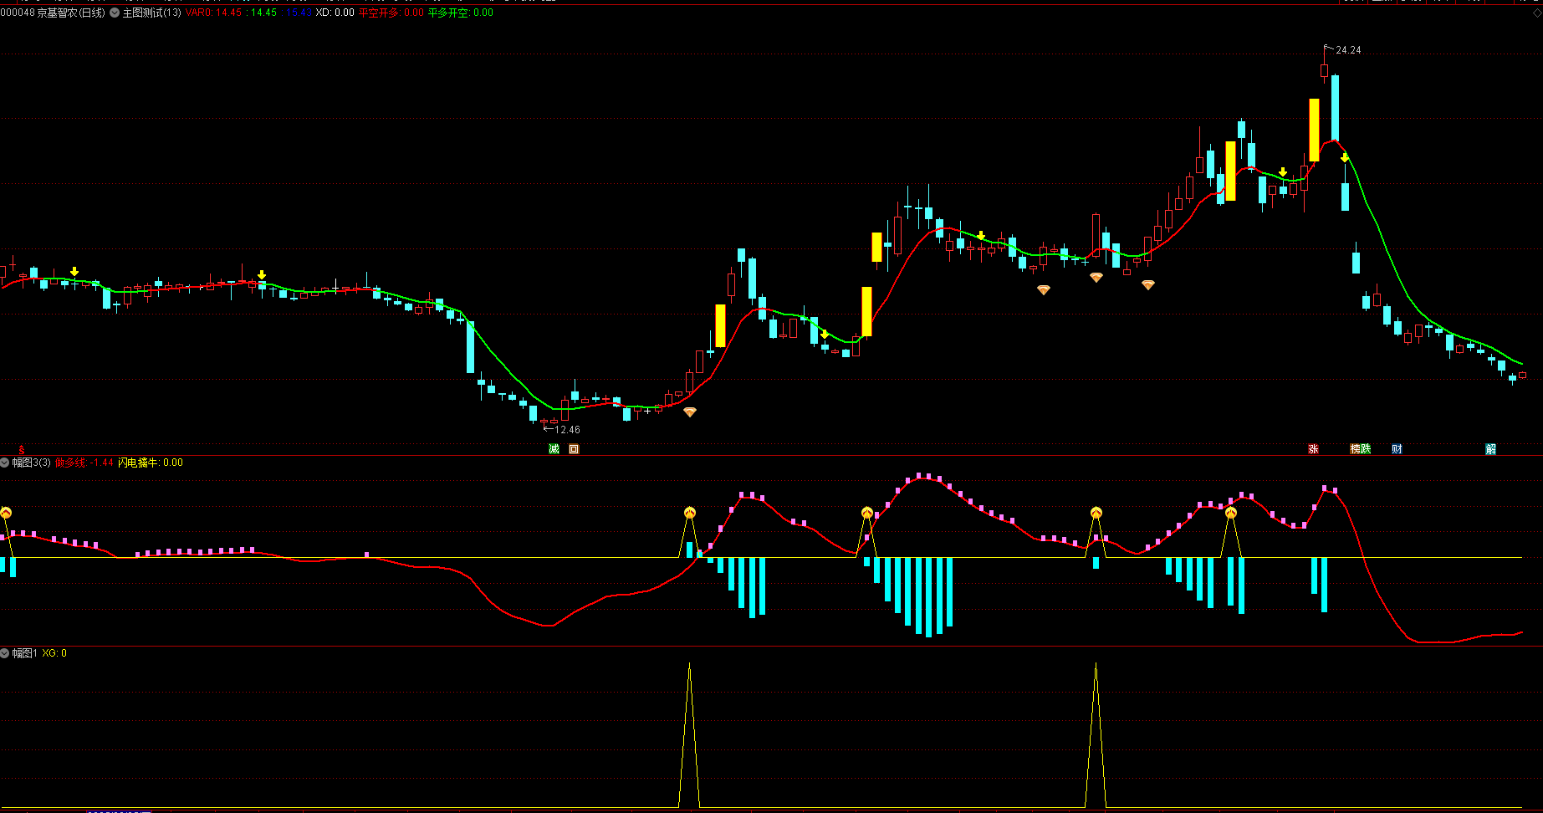
Task: Click the tallest yellow candle near the 24.24 peak
Action: [1314, 130]
